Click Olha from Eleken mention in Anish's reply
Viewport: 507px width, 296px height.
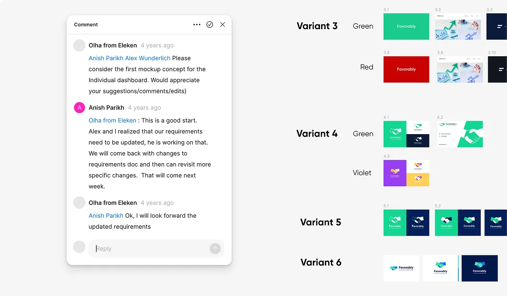tap(112, 120)
